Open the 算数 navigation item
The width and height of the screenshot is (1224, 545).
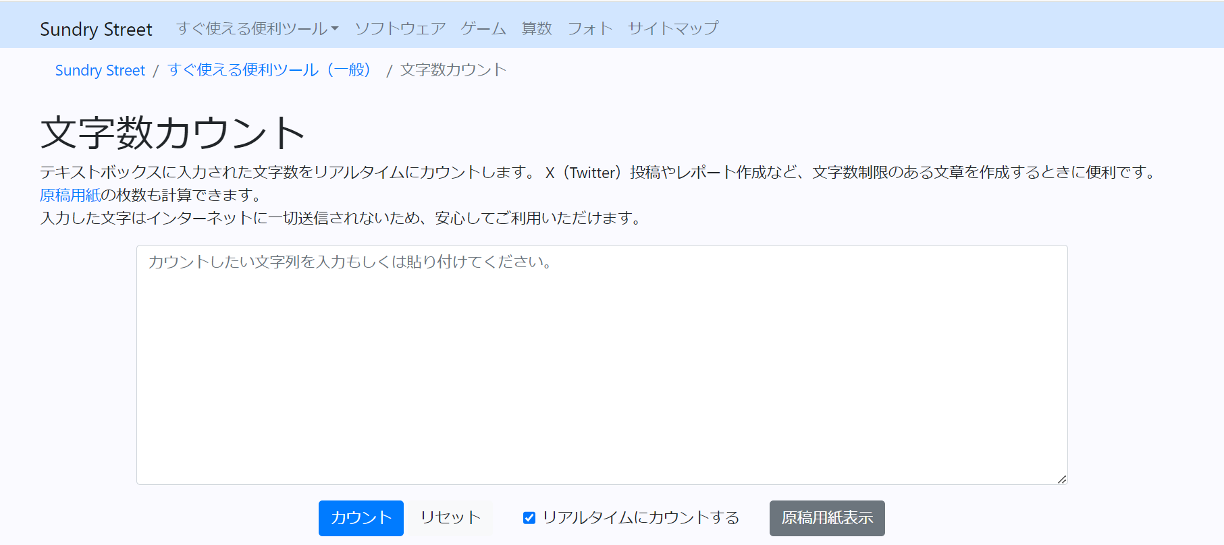click(537, 28)
